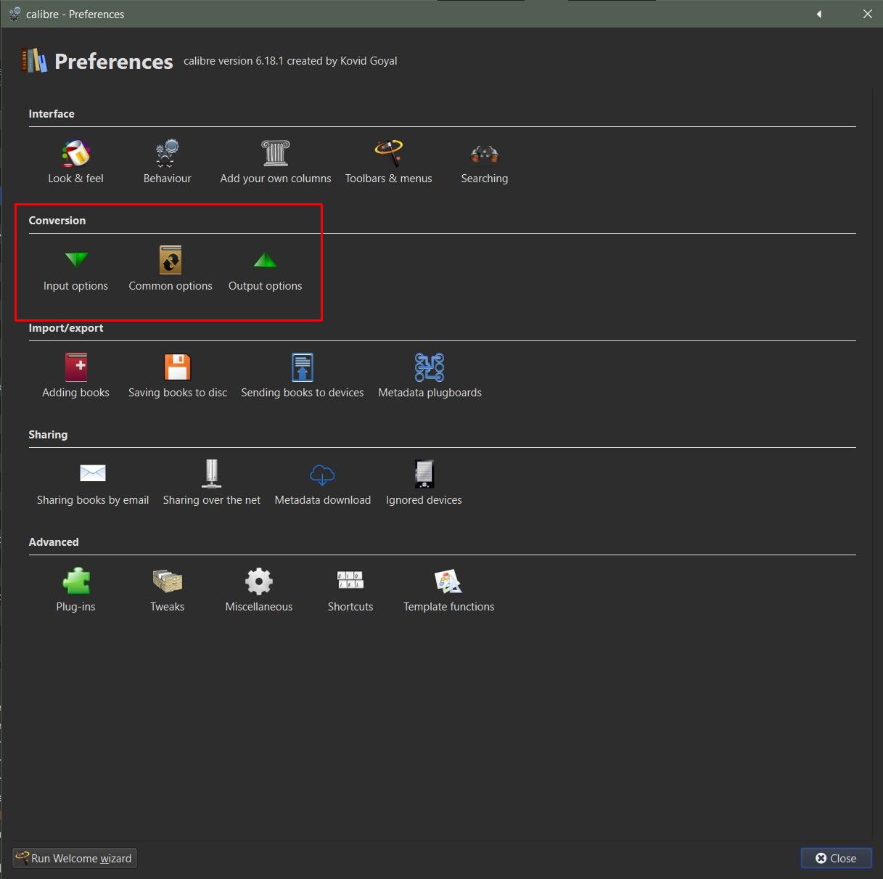Open Sharing books by email
Image resolution: width=883 pixels, height=879 pixels.
coord(93,484)
